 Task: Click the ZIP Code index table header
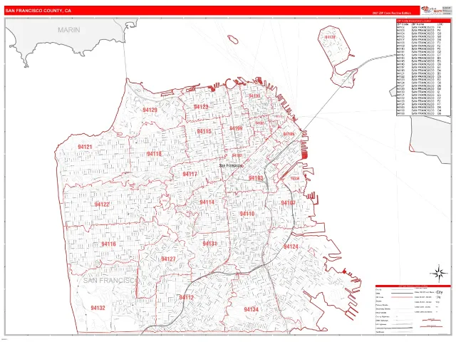[x=423, y=21]
